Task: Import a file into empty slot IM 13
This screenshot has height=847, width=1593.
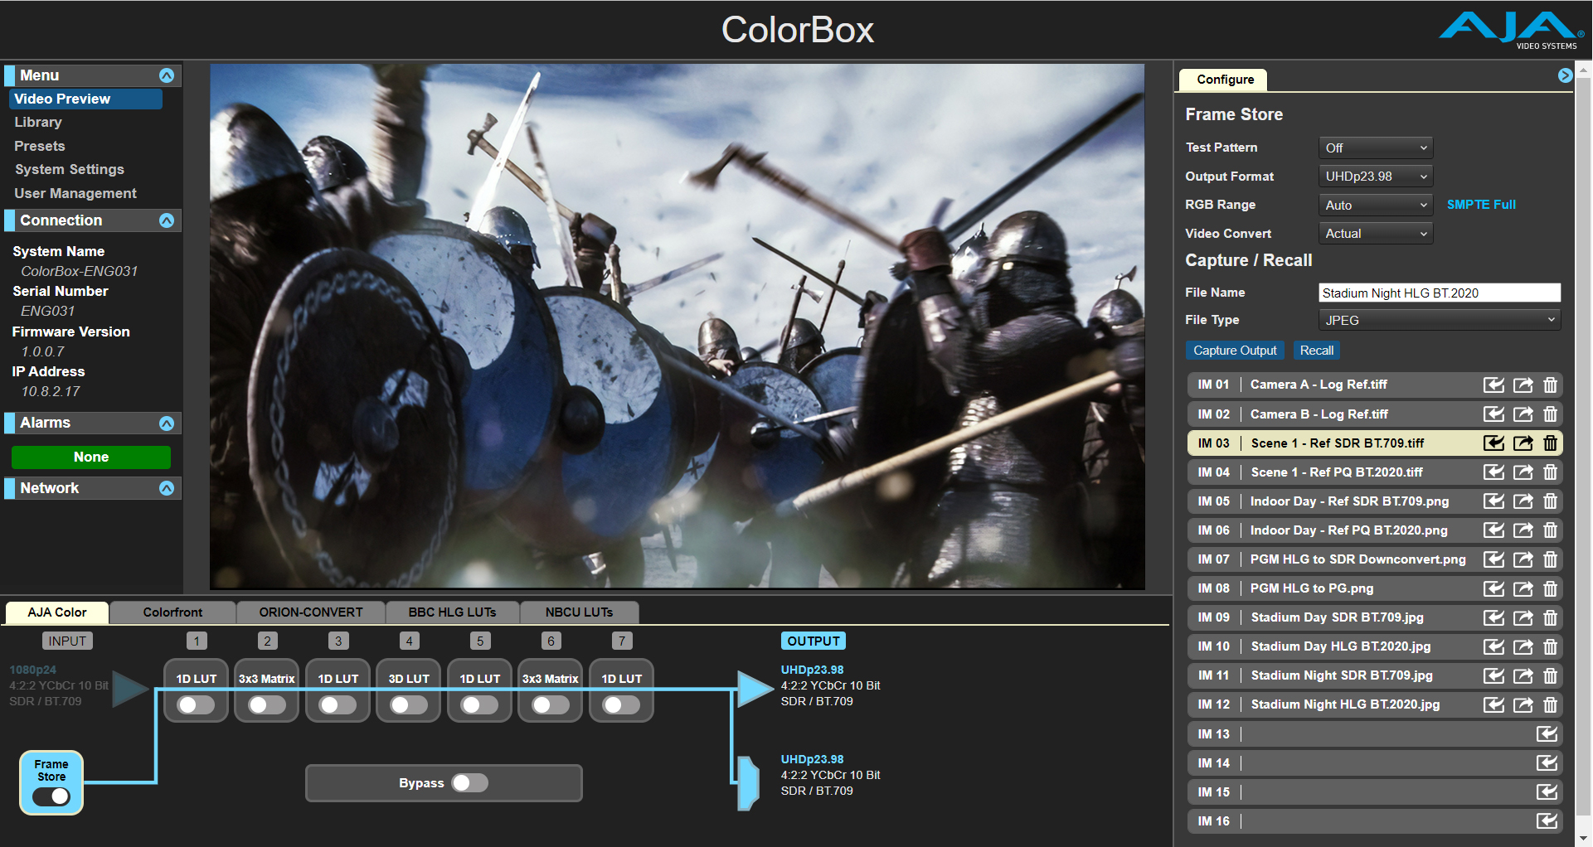Action: (1547, 734)
